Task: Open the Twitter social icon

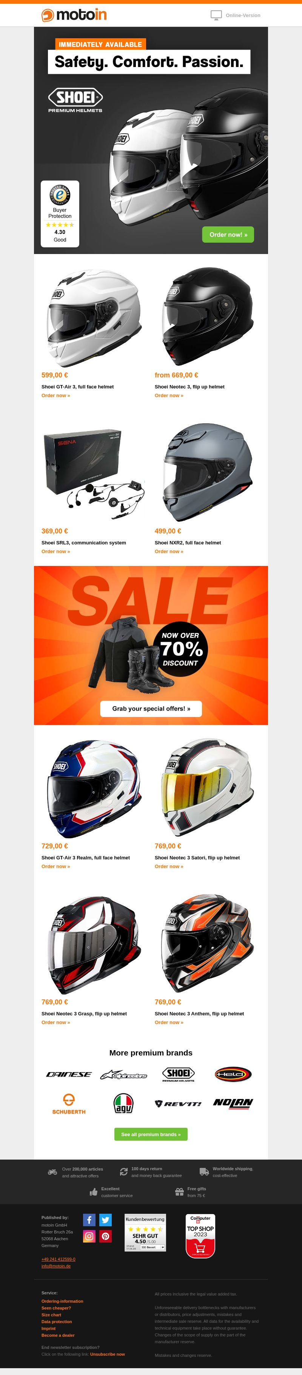Action: (x=105, y=1220)
